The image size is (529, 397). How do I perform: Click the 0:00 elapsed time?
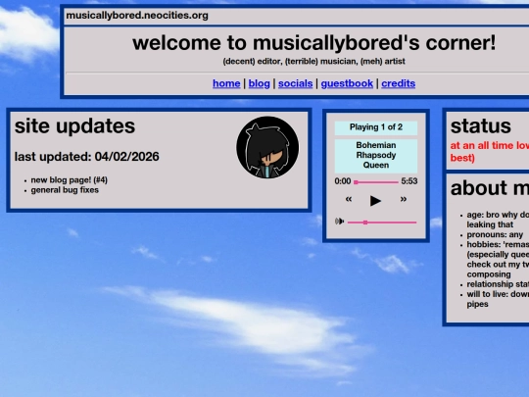[x=343, y=181]
